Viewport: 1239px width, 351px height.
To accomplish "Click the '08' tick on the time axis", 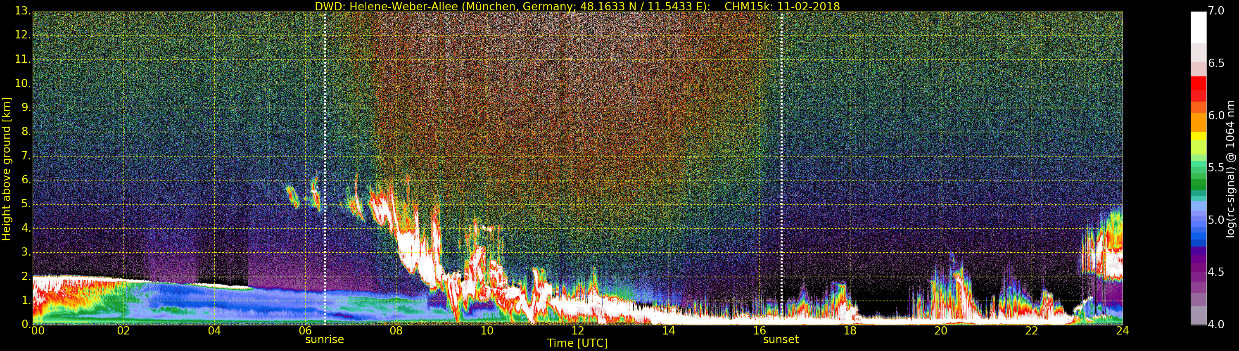I will pos(396,331).
